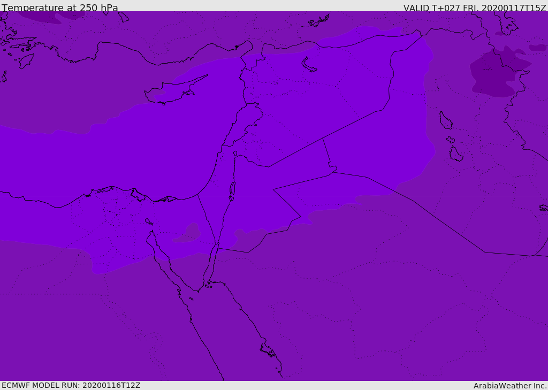Click the 'ArabiaWeather Inc' credit text
The image size is (548, 390).
coord(509,386)
